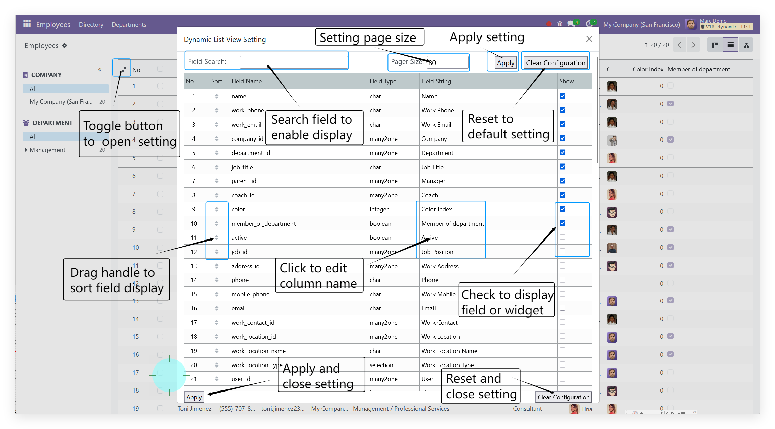Click the gear icon beside Employees title
This screenshot has width=775, height=429.
coord(65,45)
